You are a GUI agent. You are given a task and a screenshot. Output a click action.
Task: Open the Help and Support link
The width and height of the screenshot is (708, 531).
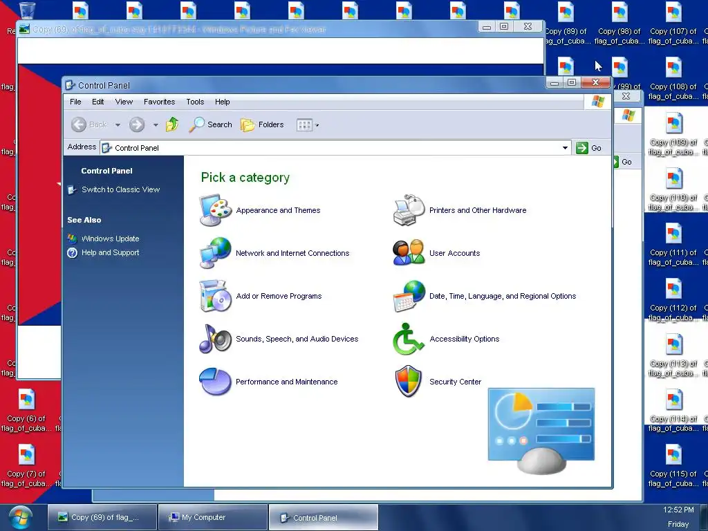tap(110, 253)
